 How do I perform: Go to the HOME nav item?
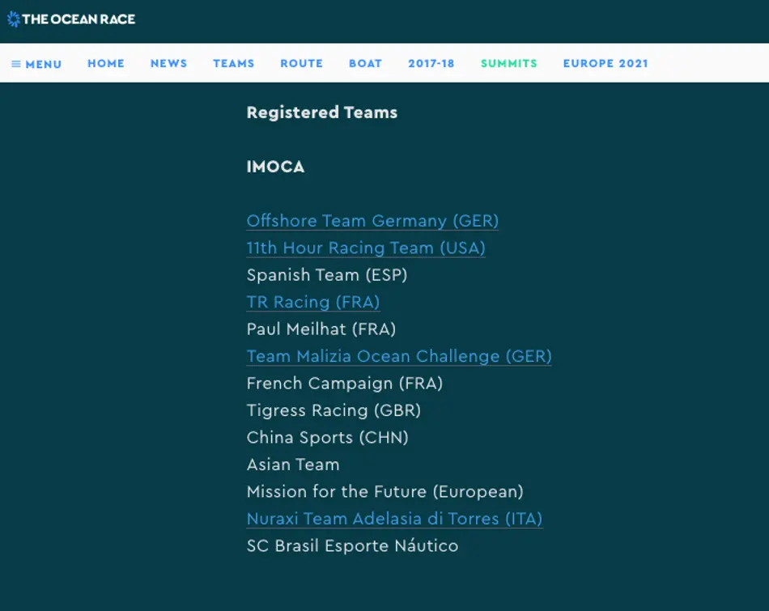pos(106,63)
